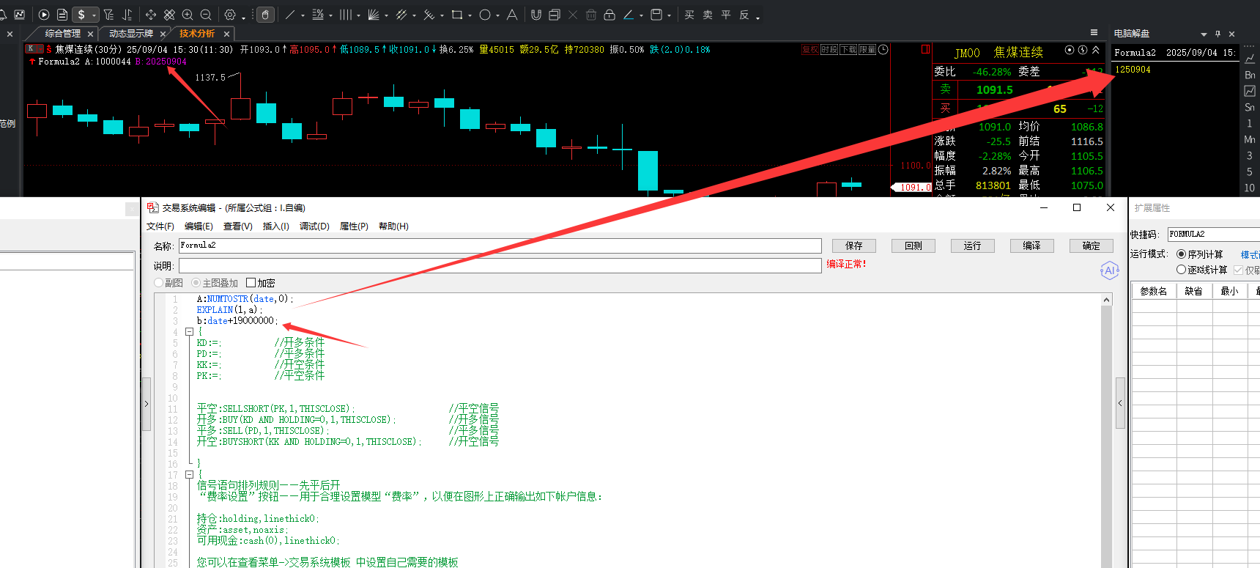Click the zoom in magnifier icon
Image resolution: width=1260 pixels, height=568 pixels.
[x=188, y=15]
